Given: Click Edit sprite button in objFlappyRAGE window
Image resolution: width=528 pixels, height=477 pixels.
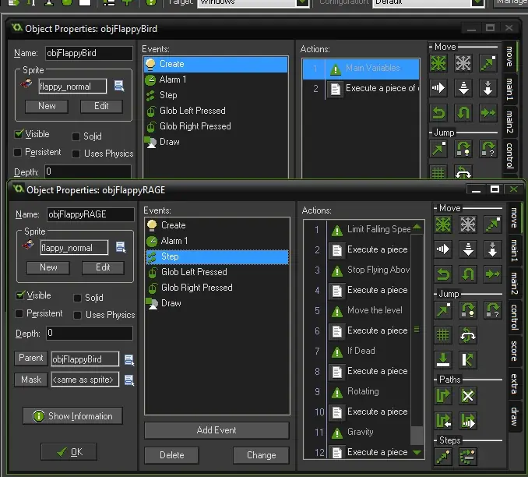Looking at the screenshot, I should pyautogui.click(x=103, y=267).
